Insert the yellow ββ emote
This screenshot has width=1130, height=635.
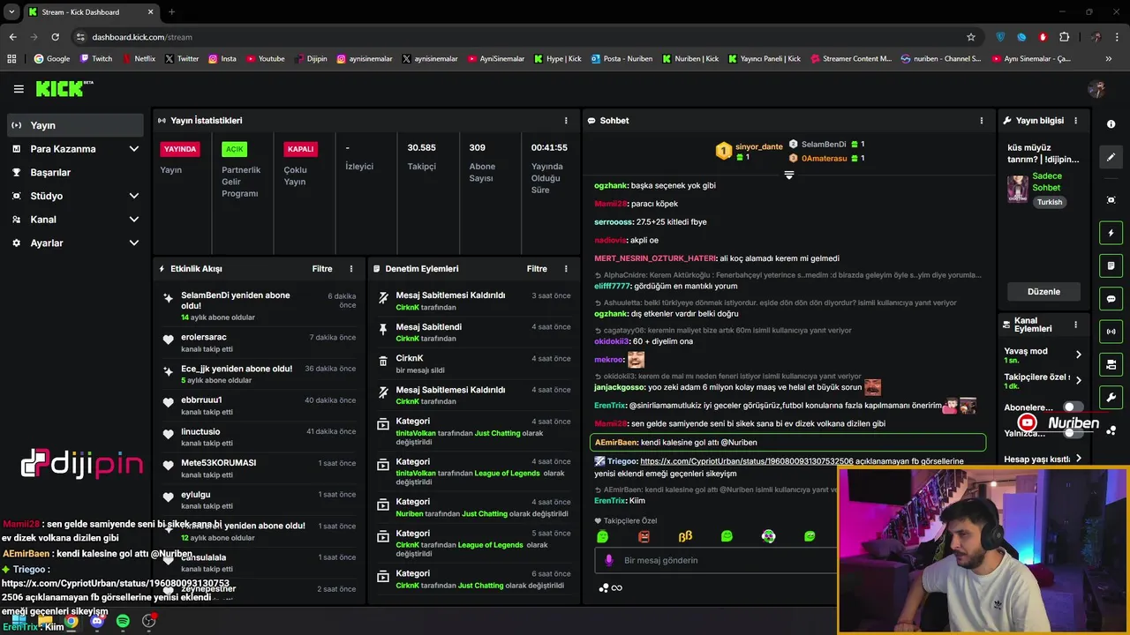click(685, 536)
